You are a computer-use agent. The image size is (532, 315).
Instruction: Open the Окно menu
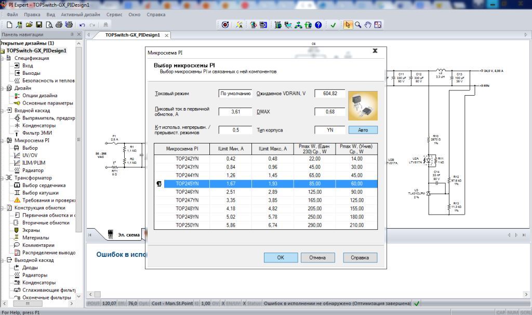[x=135, y=15]
